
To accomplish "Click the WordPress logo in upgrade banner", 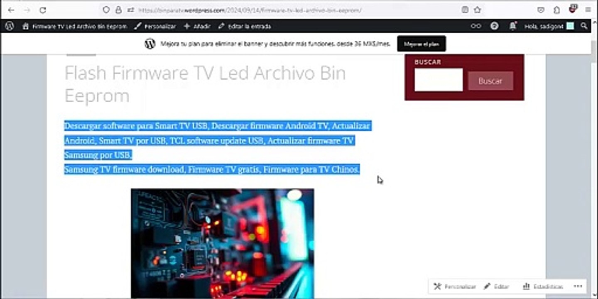I will click(150, 44).
